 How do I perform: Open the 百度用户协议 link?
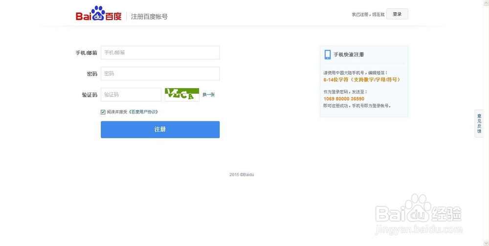coord(143,112)
